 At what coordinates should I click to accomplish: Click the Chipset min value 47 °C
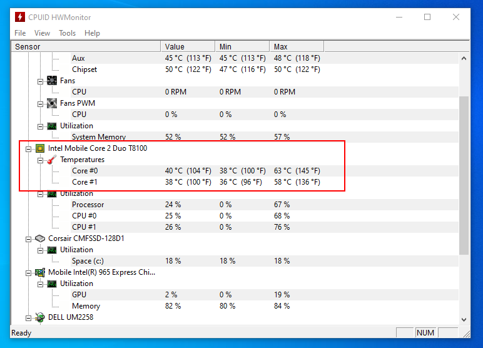tap(242, 69)
